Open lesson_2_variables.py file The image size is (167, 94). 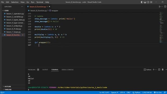coord(15,17)
